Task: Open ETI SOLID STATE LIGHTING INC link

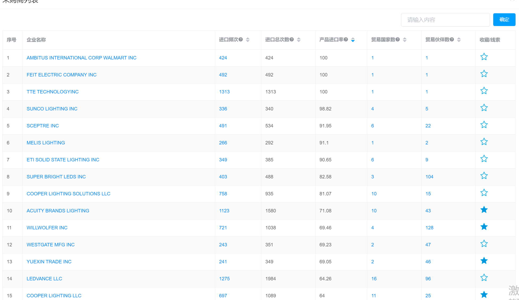Action: (x=63, y=160)
